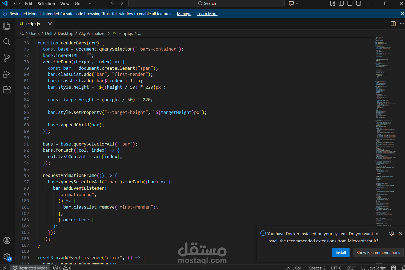Select Dell in the breadcrumb
This screenshot has height=270, width=405.
coord(49,33)
